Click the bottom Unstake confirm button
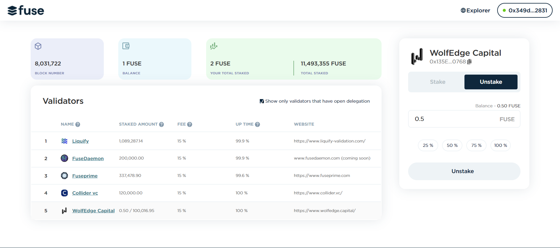 coord(464,171)
